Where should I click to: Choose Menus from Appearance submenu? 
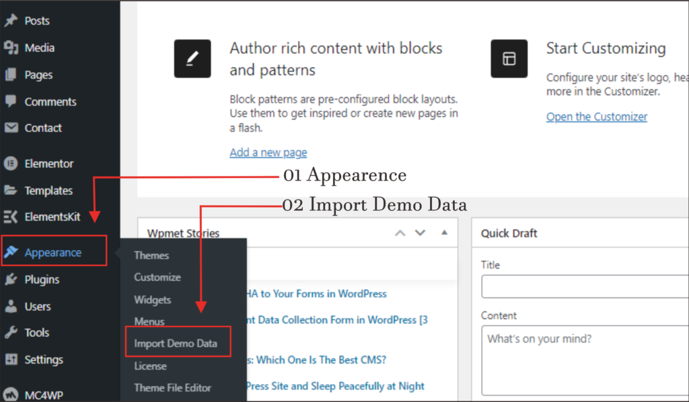pos(149,321)
